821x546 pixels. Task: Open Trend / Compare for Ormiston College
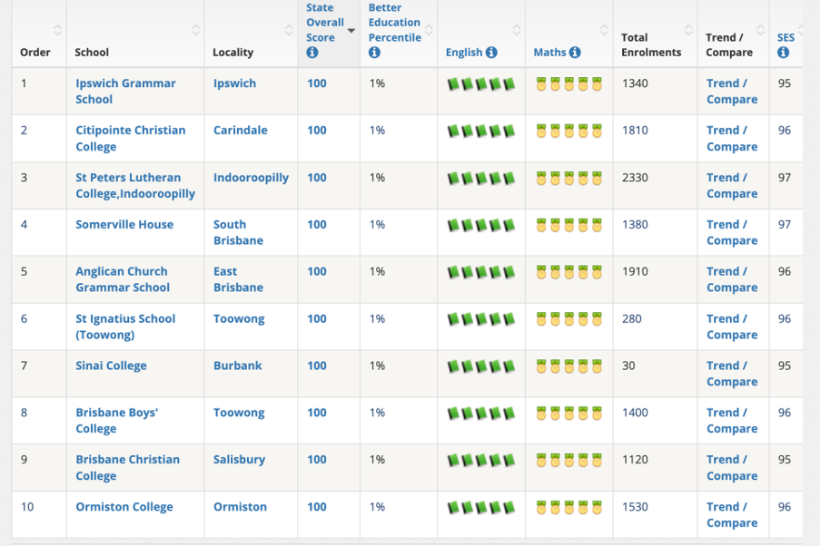point(731,514)
